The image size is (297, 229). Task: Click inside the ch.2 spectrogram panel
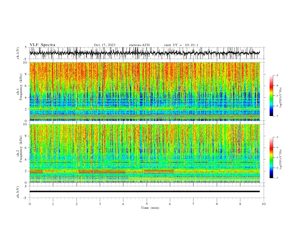point(144,153)
